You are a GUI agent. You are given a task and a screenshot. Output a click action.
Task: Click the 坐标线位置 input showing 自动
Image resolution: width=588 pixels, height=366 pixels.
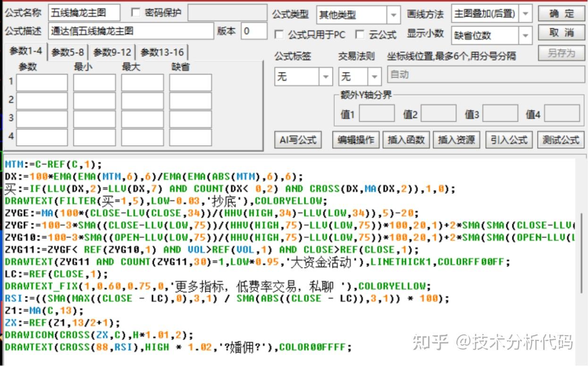[x=486, y=75]
